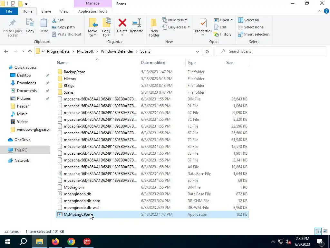Click the Rename icon
330x248 pixels.
tap(136, 23)
